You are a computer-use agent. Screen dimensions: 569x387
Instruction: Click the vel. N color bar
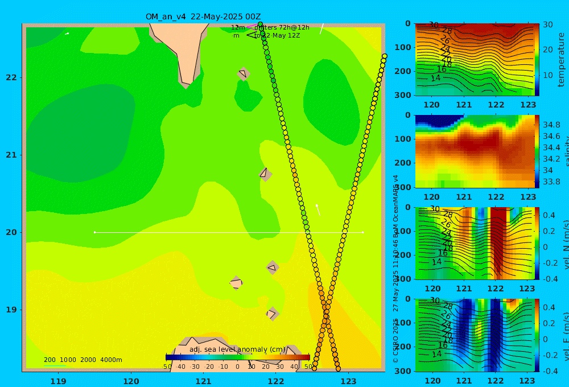537,243
